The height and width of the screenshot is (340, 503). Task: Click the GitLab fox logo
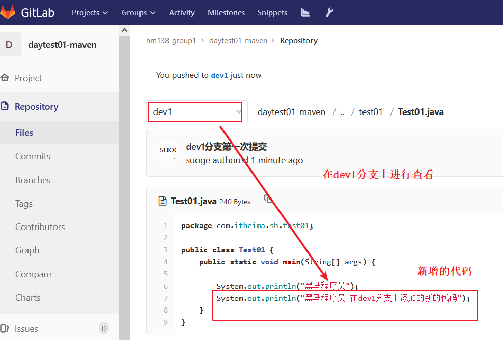[8, 12]
